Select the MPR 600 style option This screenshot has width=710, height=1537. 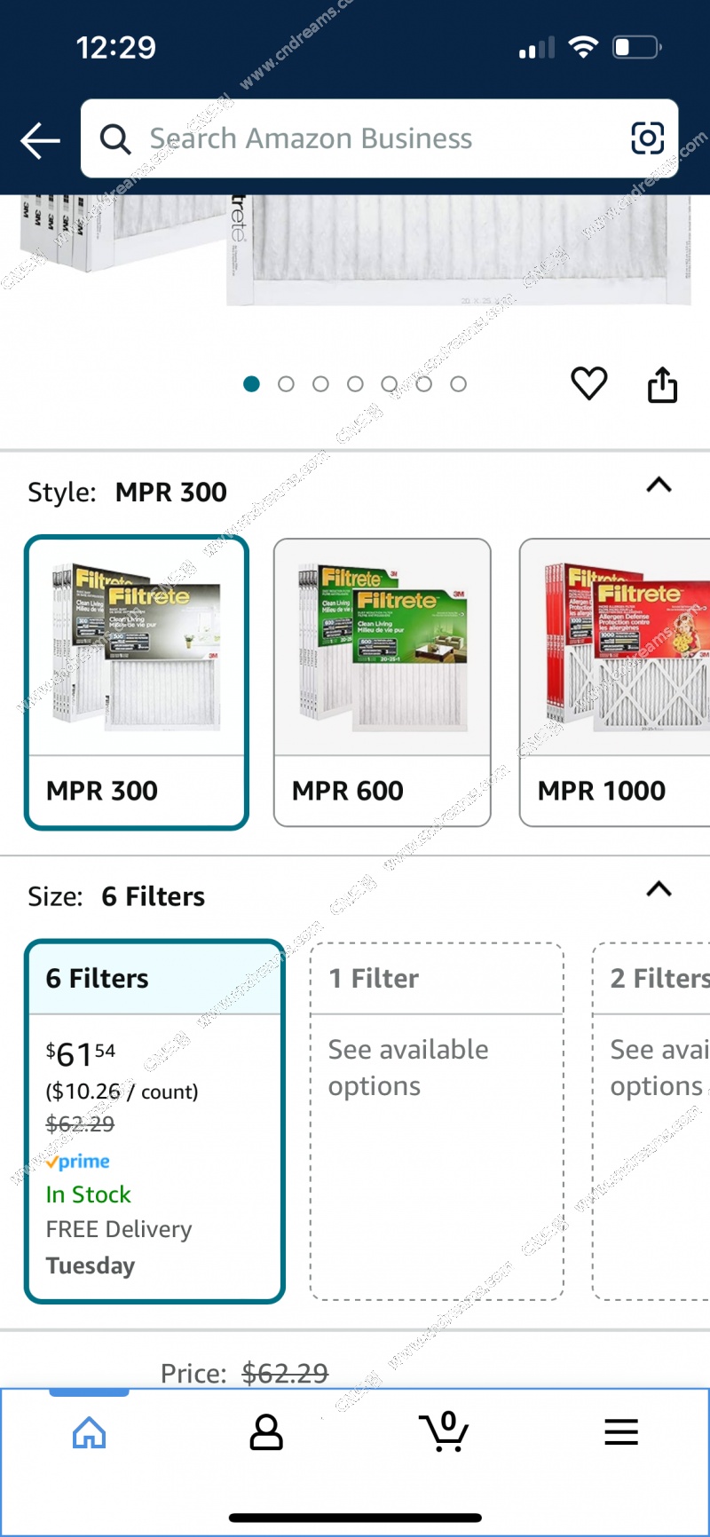point(383,682)
